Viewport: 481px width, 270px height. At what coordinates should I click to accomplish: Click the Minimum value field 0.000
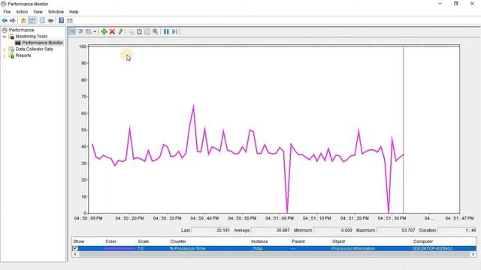(x=333, y=230)
